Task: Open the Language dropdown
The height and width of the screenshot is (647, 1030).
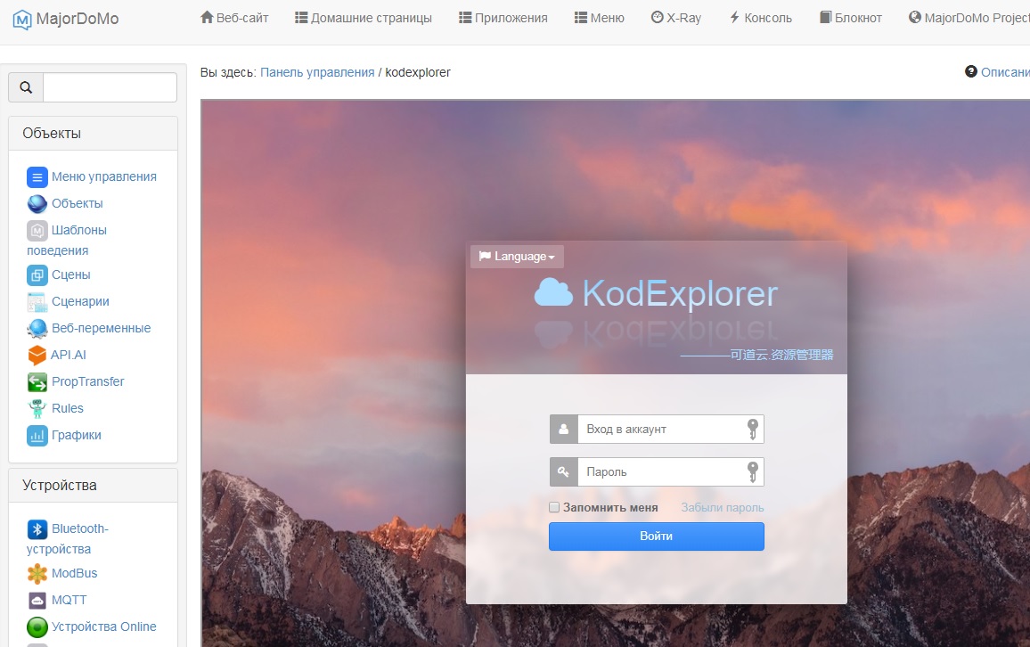Action: pos(517,256)
